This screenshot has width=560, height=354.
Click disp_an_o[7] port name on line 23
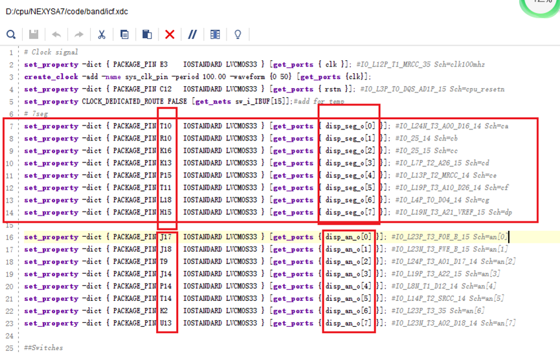click(x=349, y=323)
